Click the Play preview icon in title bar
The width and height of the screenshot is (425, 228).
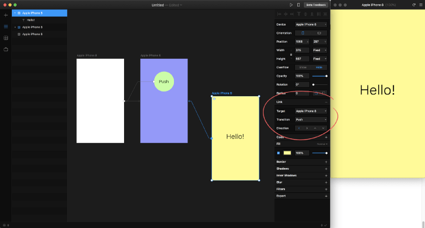click(x=291, y=5)
